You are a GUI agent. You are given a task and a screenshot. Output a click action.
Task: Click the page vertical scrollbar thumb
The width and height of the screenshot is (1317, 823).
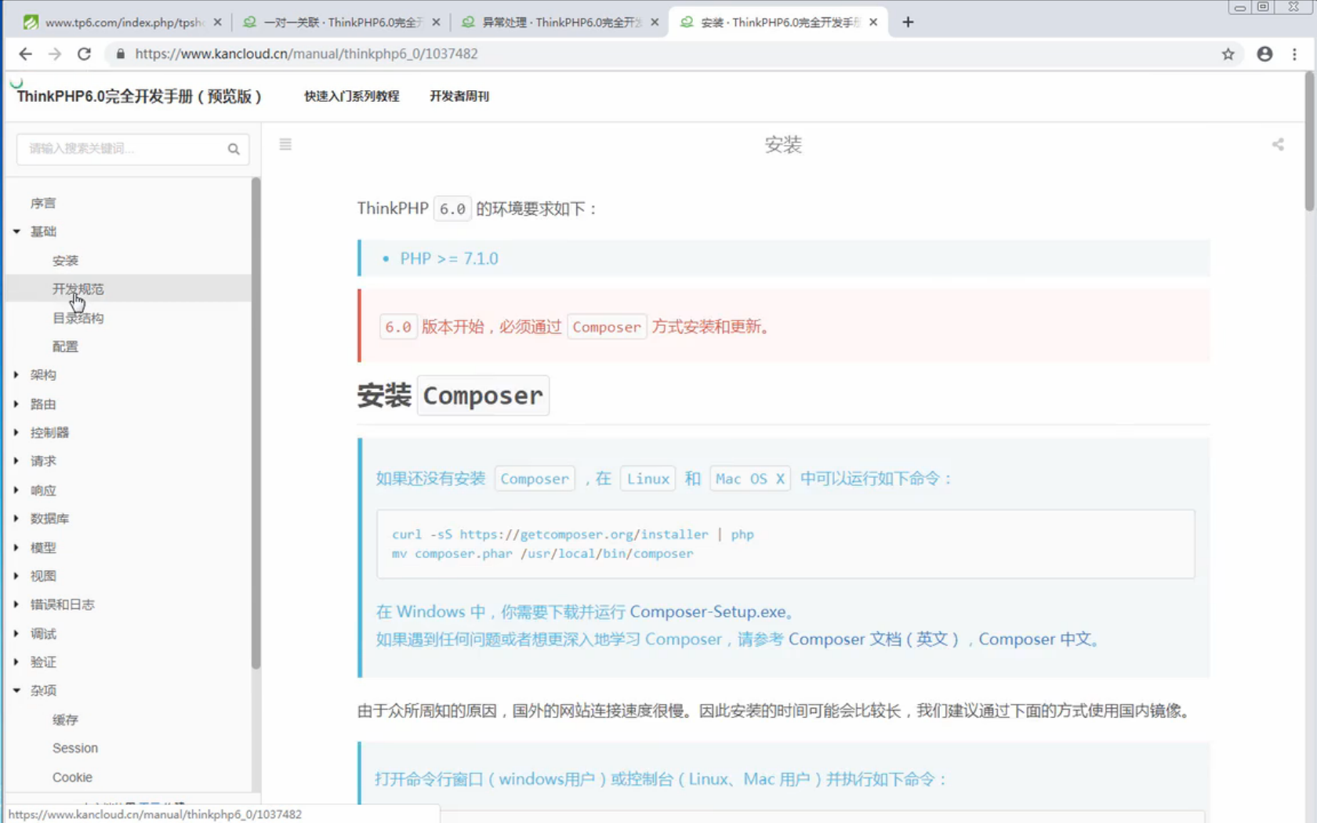click(x=1309, y=141)
